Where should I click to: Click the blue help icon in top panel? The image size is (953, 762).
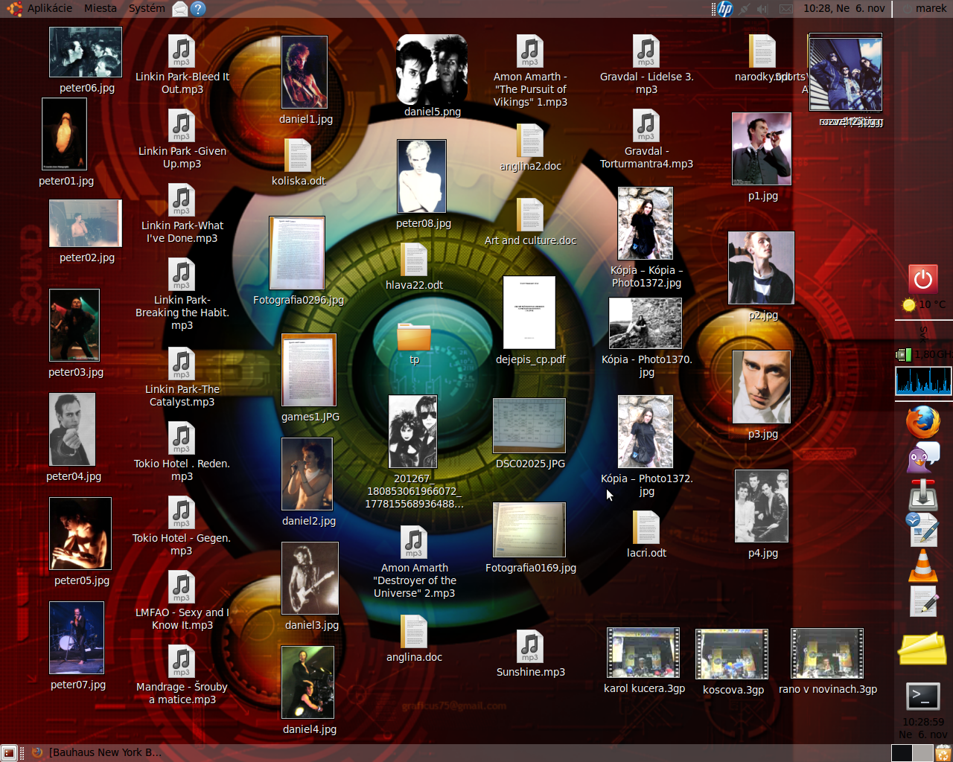[x=197, y=9]
